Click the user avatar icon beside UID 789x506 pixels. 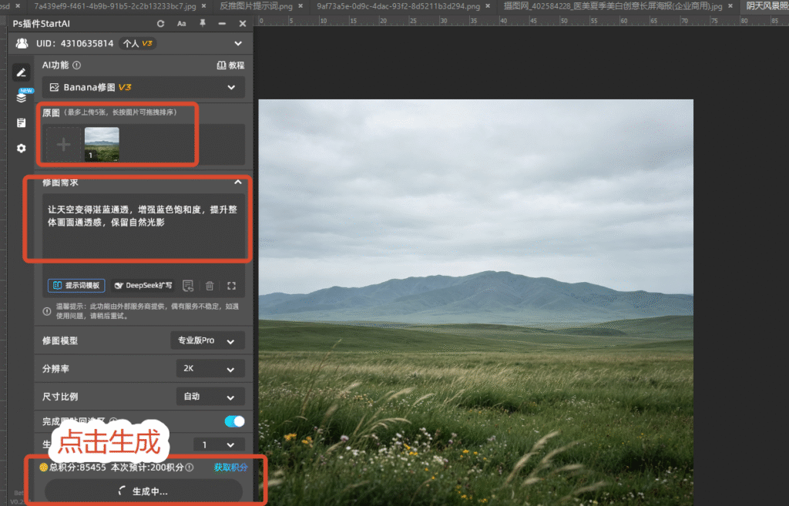(22, 43)
